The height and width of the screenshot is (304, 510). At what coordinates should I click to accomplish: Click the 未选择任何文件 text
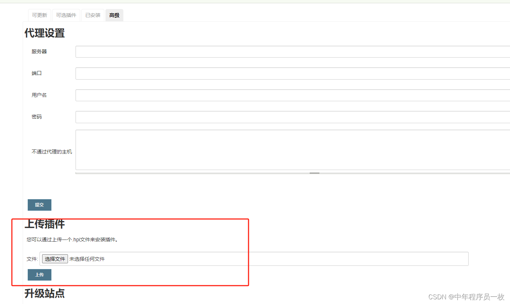pyautogui.click(x=87, y=259)
